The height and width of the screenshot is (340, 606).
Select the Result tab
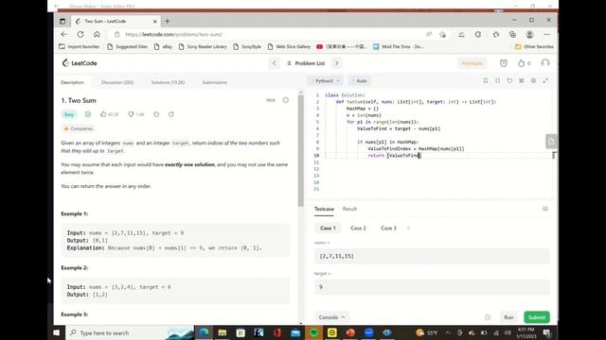[x=349, y=209]
